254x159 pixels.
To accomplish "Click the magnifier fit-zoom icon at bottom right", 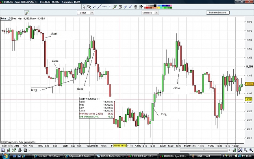I will (240, 150).
